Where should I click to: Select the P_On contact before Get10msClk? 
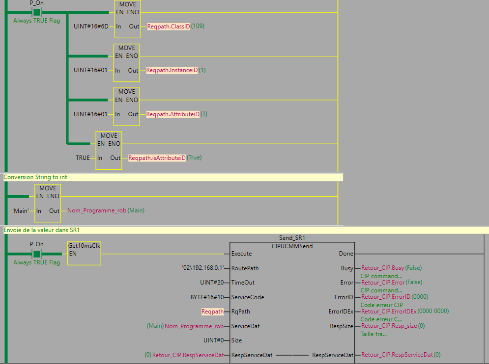pos(37,254)
